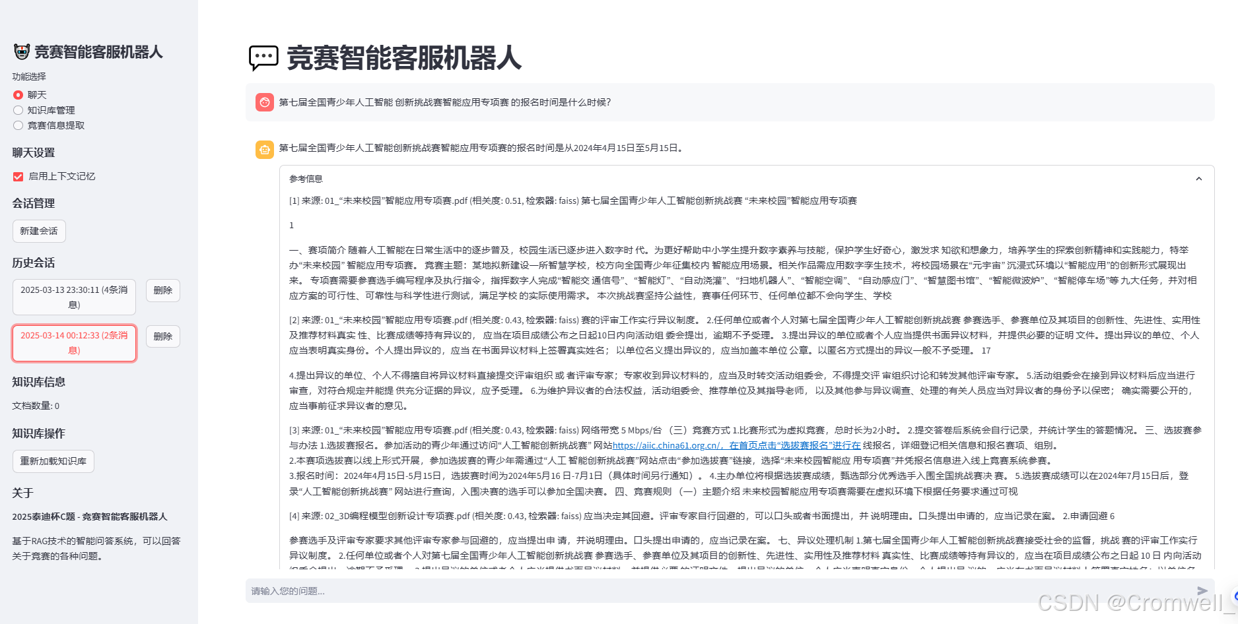
Task: Click the yellow assistant bot avatar
Action: 265,150
